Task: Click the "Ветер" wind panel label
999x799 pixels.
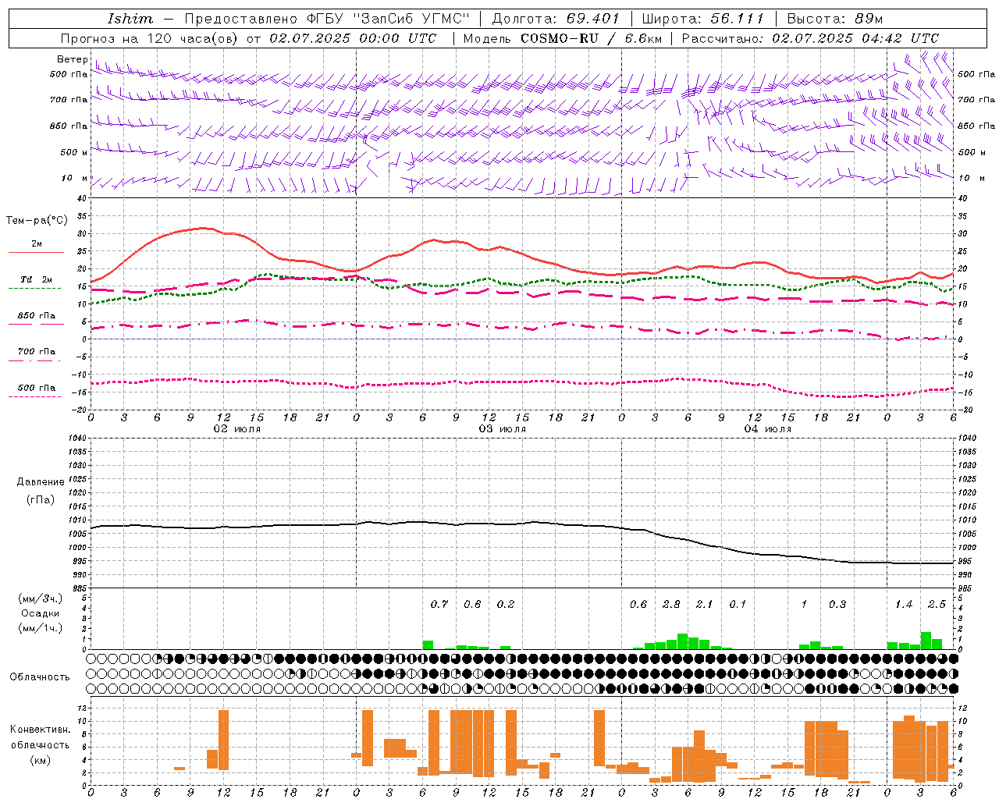Action: [72, 59]
